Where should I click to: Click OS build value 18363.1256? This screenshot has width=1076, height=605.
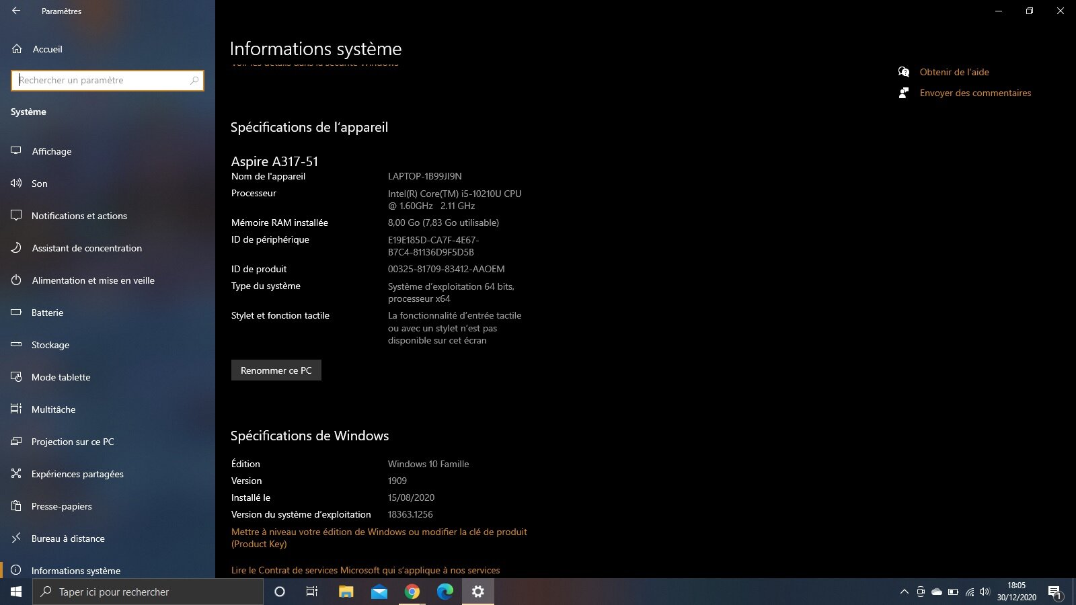(410, 514)
